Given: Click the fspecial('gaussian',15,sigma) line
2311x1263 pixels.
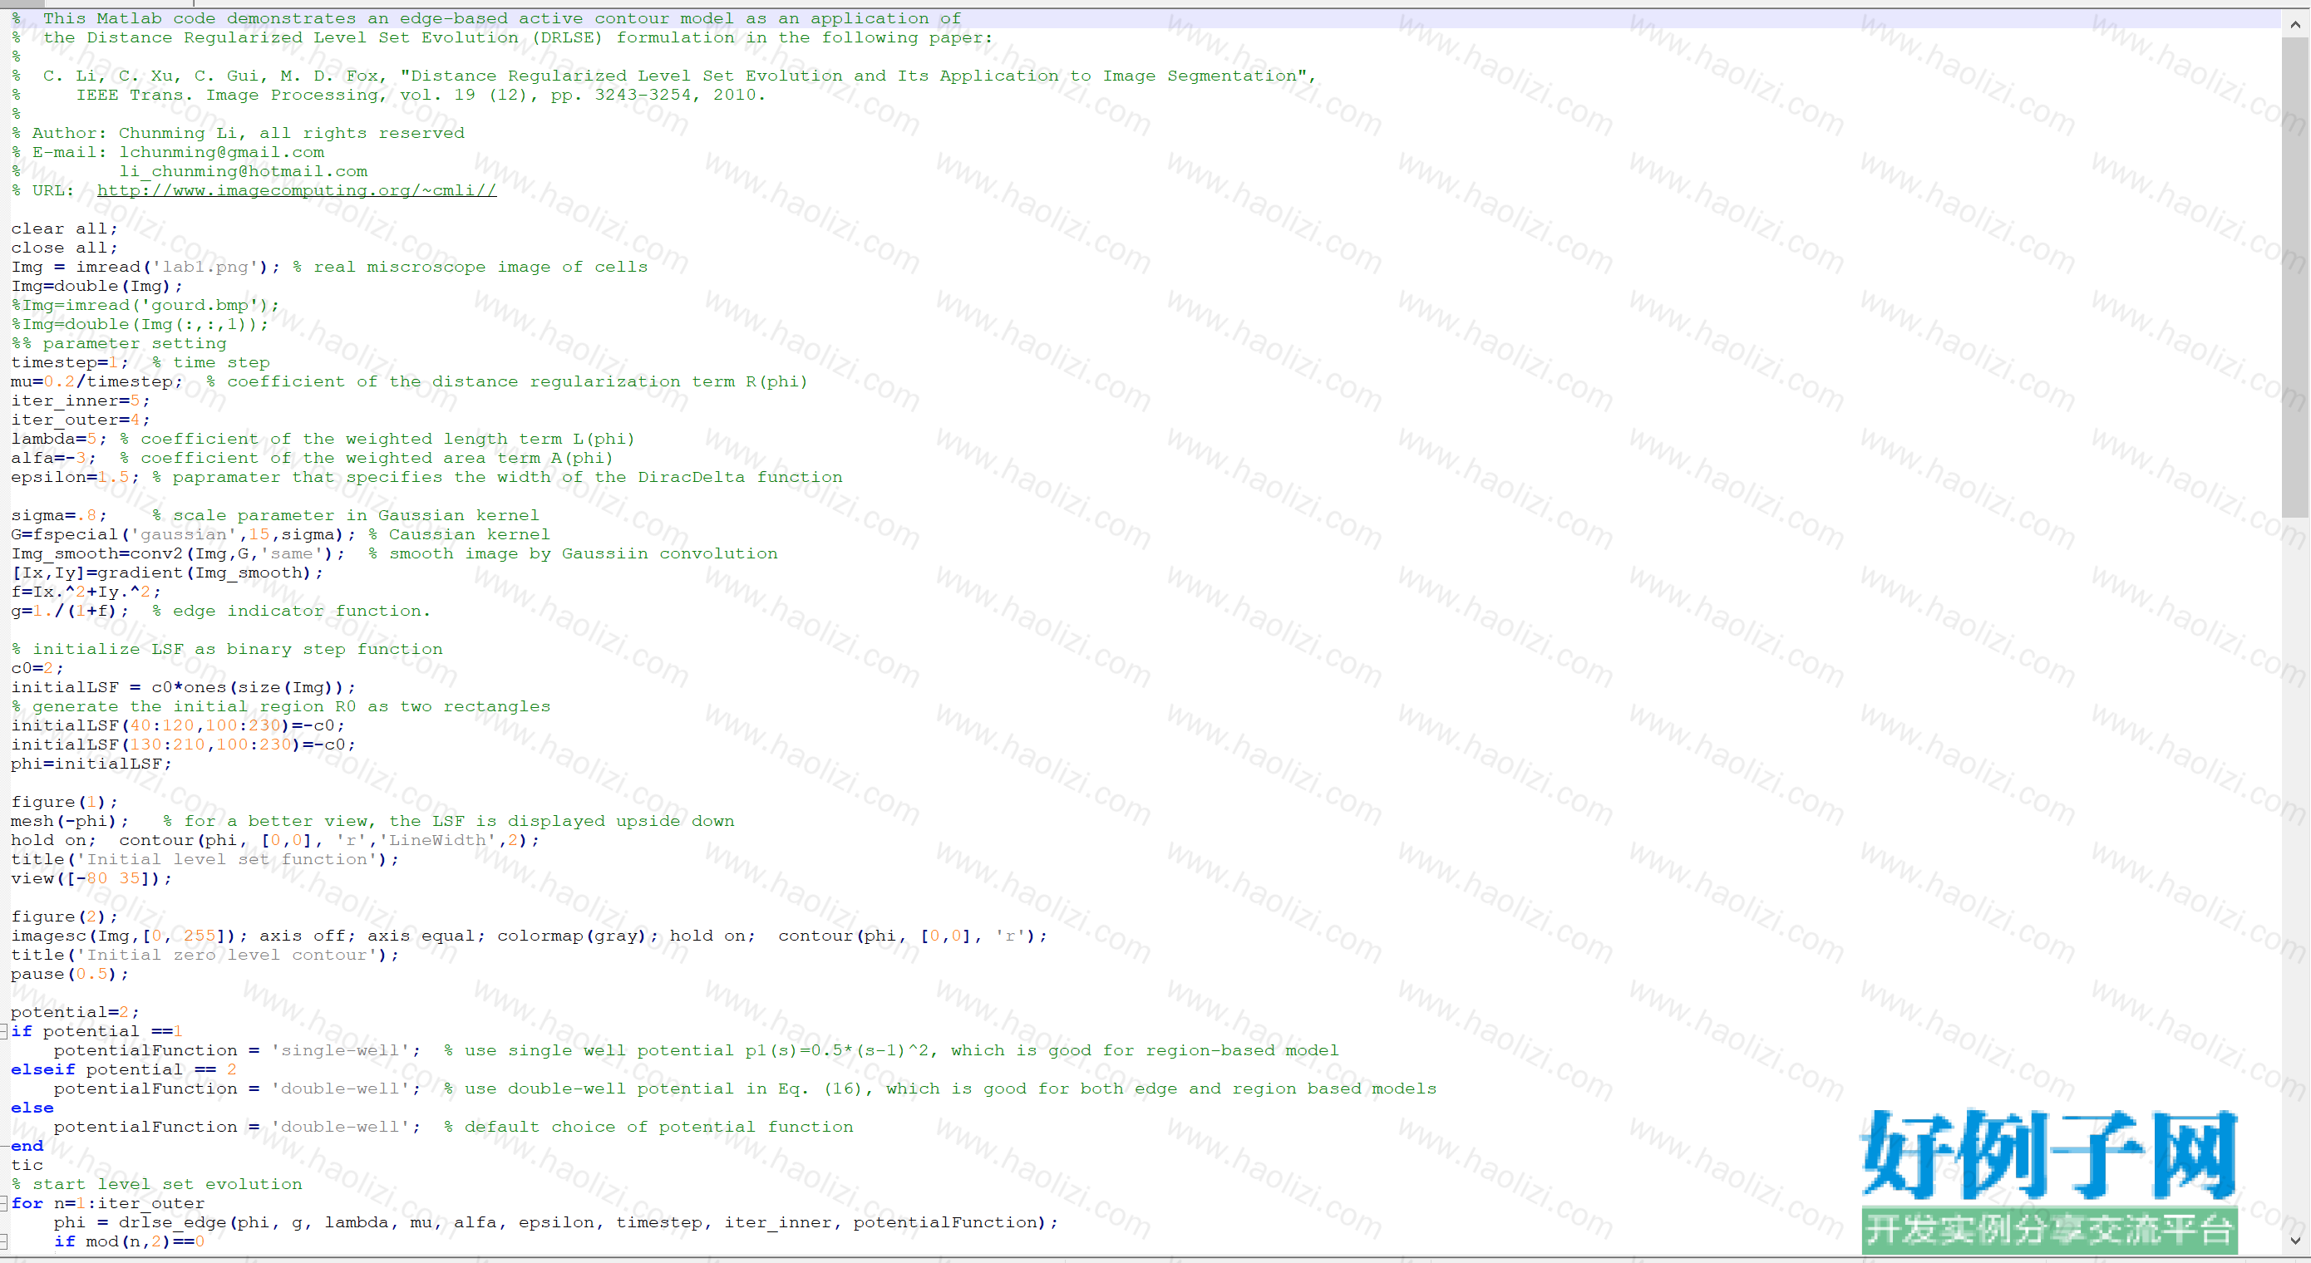Looking at the screenshot, I should click(280, 534).
